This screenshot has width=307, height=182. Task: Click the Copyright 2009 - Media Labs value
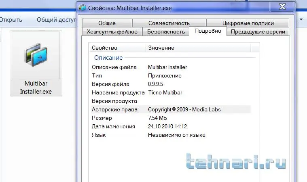click(x=184, y=109)
